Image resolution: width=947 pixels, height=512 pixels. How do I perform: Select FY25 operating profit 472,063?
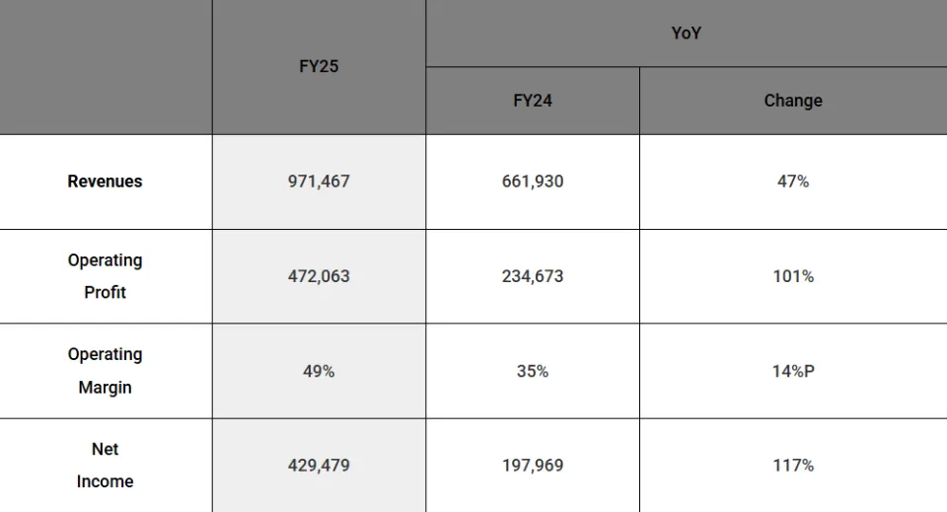[319, 276]
